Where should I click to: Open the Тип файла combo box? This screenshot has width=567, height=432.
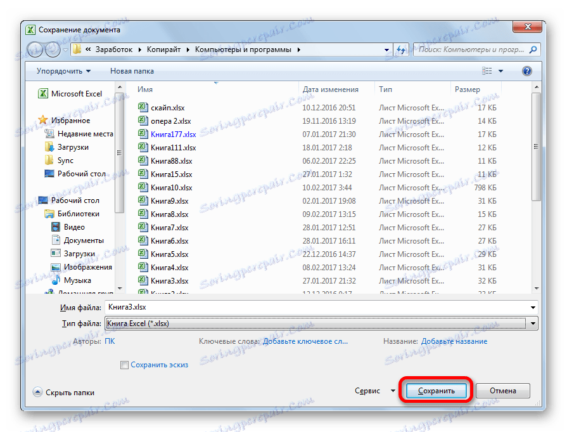click(321, 324)
